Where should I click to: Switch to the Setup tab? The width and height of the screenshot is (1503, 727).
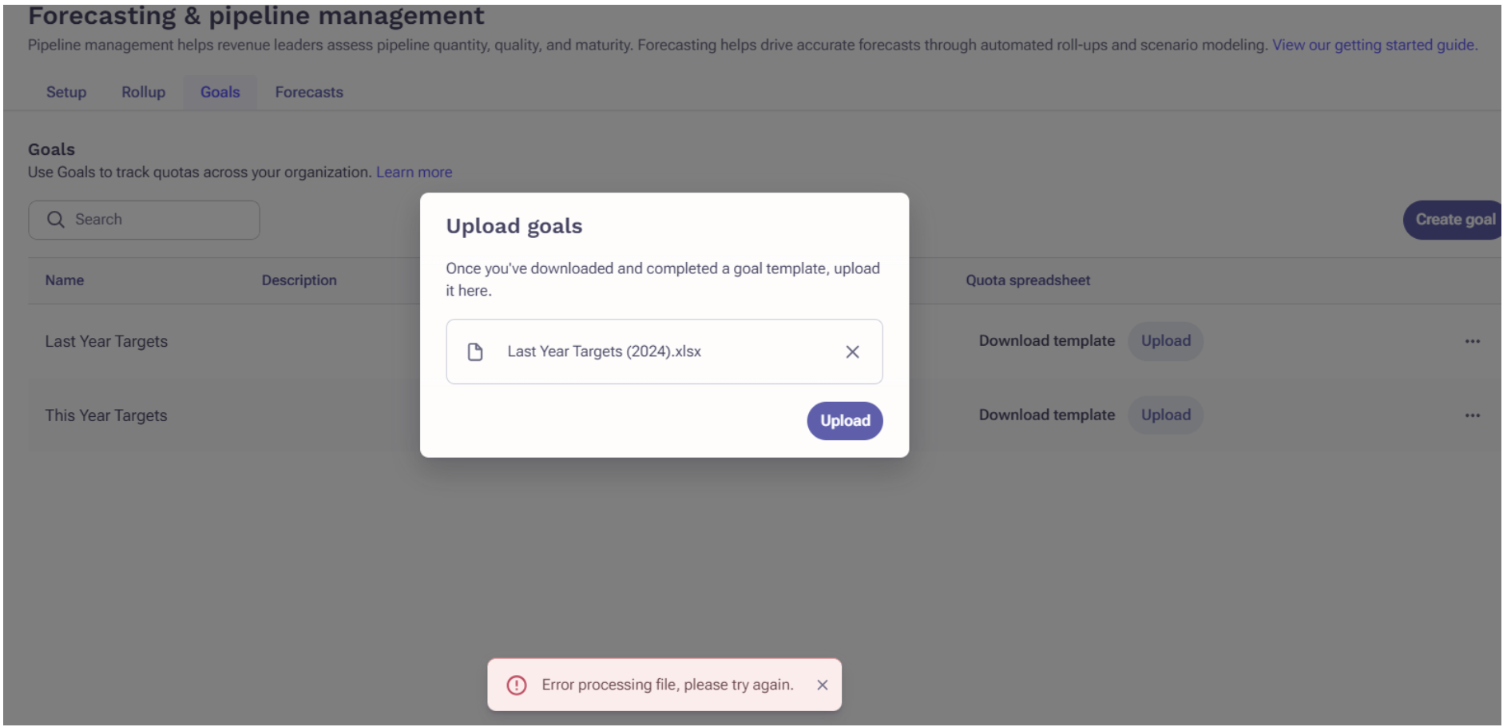66,92
